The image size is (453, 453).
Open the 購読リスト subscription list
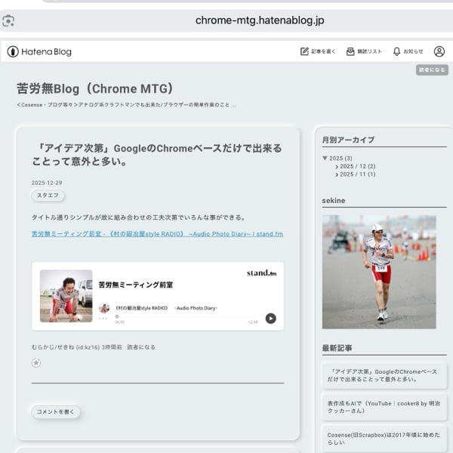[x=364, y=51]
